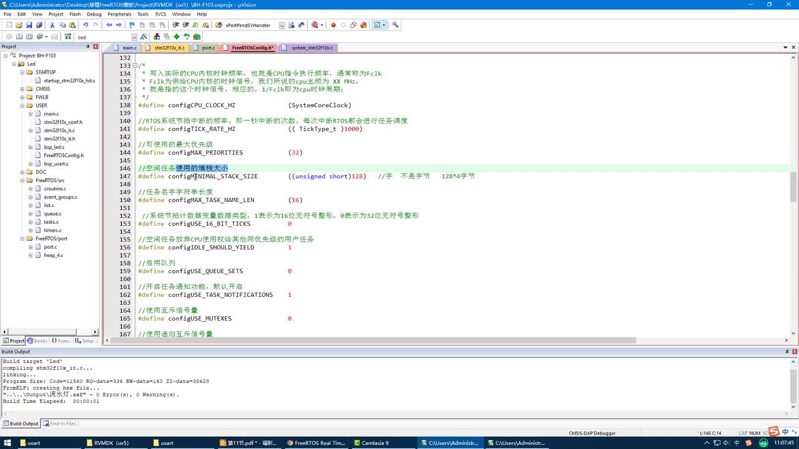Viewport: 799px width, 449px height.
Task: Click the Save All toolbar icon
Action: pyautogui.click(x=39, y=25)
